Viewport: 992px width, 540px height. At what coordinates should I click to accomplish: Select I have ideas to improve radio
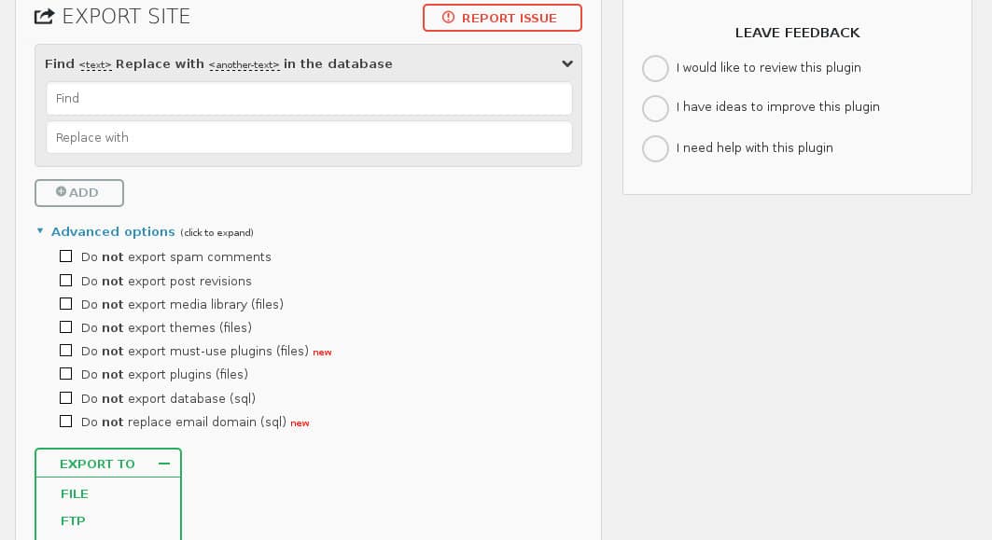tap(655, 108)
